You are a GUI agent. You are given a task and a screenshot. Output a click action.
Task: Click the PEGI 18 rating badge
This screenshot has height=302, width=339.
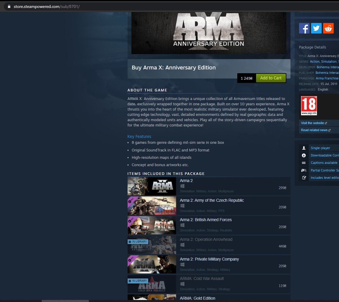coord(309,106)
